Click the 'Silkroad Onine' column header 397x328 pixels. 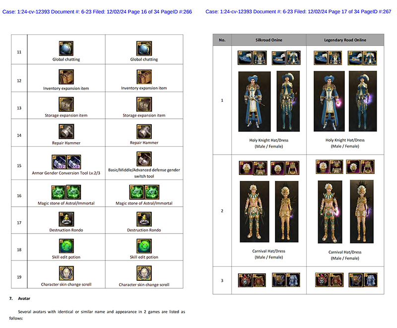click(x=269, y=40)
